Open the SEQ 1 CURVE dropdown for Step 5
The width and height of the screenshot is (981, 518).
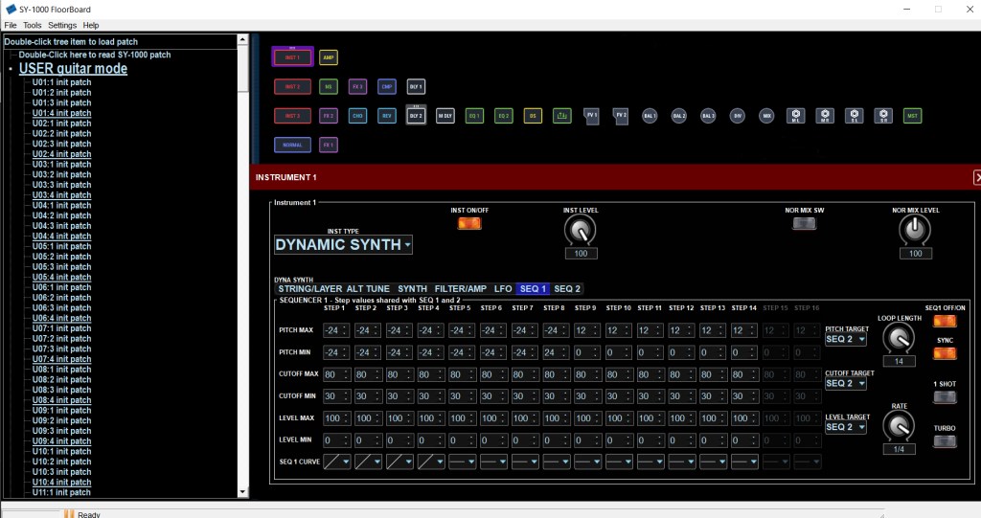[462, 462]
